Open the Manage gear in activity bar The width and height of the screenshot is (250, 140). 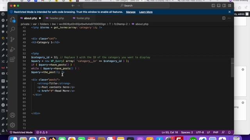point(12,125)
